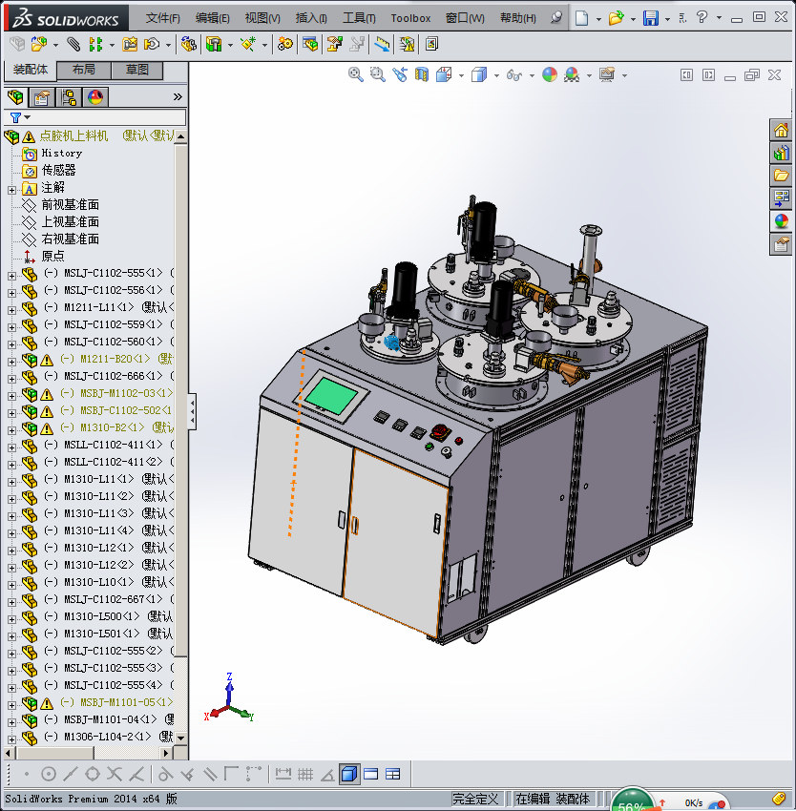The width and height of the screenshot is (796, 811).
Task: Open the filter dropdown arrow
Action: click(x=28, y=117)
